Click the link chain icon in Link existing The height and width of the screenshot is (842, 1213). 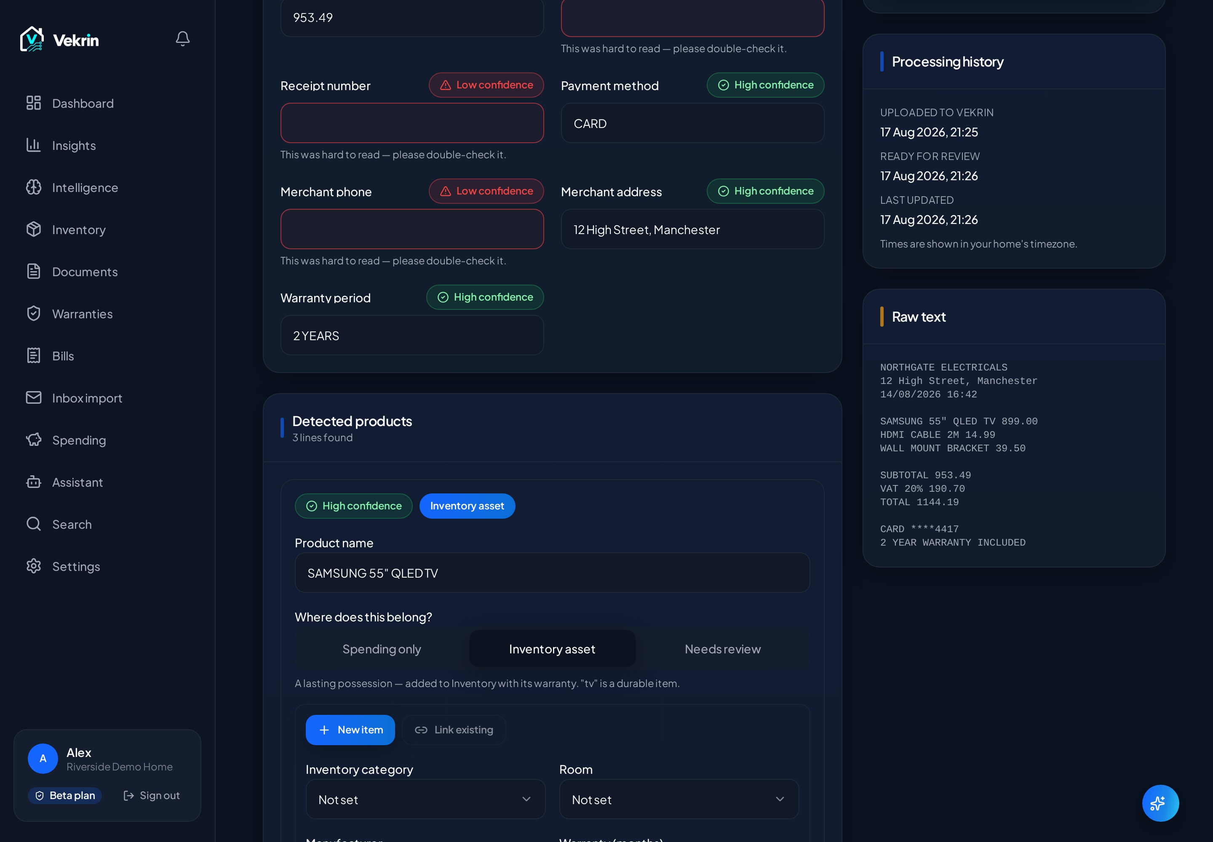coord(421,730)
